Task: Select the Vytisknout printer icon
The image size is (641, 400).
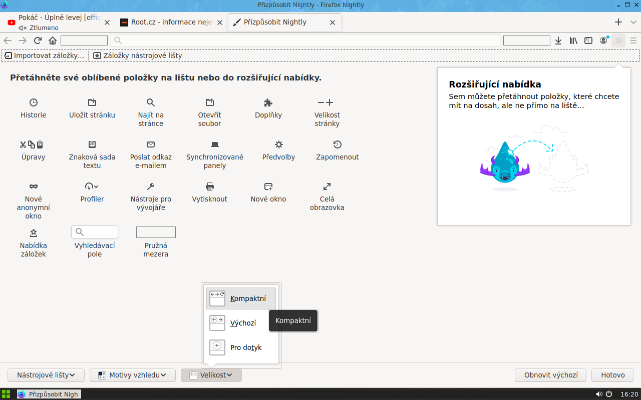Action: (210, 186)
